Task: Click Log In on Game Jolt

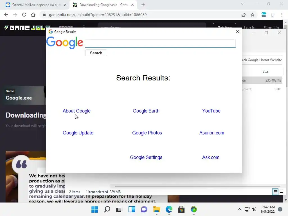Action: [249, 28]
